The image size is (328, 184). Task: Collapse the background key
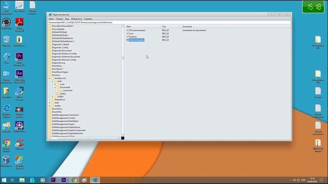tap(50, 78)
